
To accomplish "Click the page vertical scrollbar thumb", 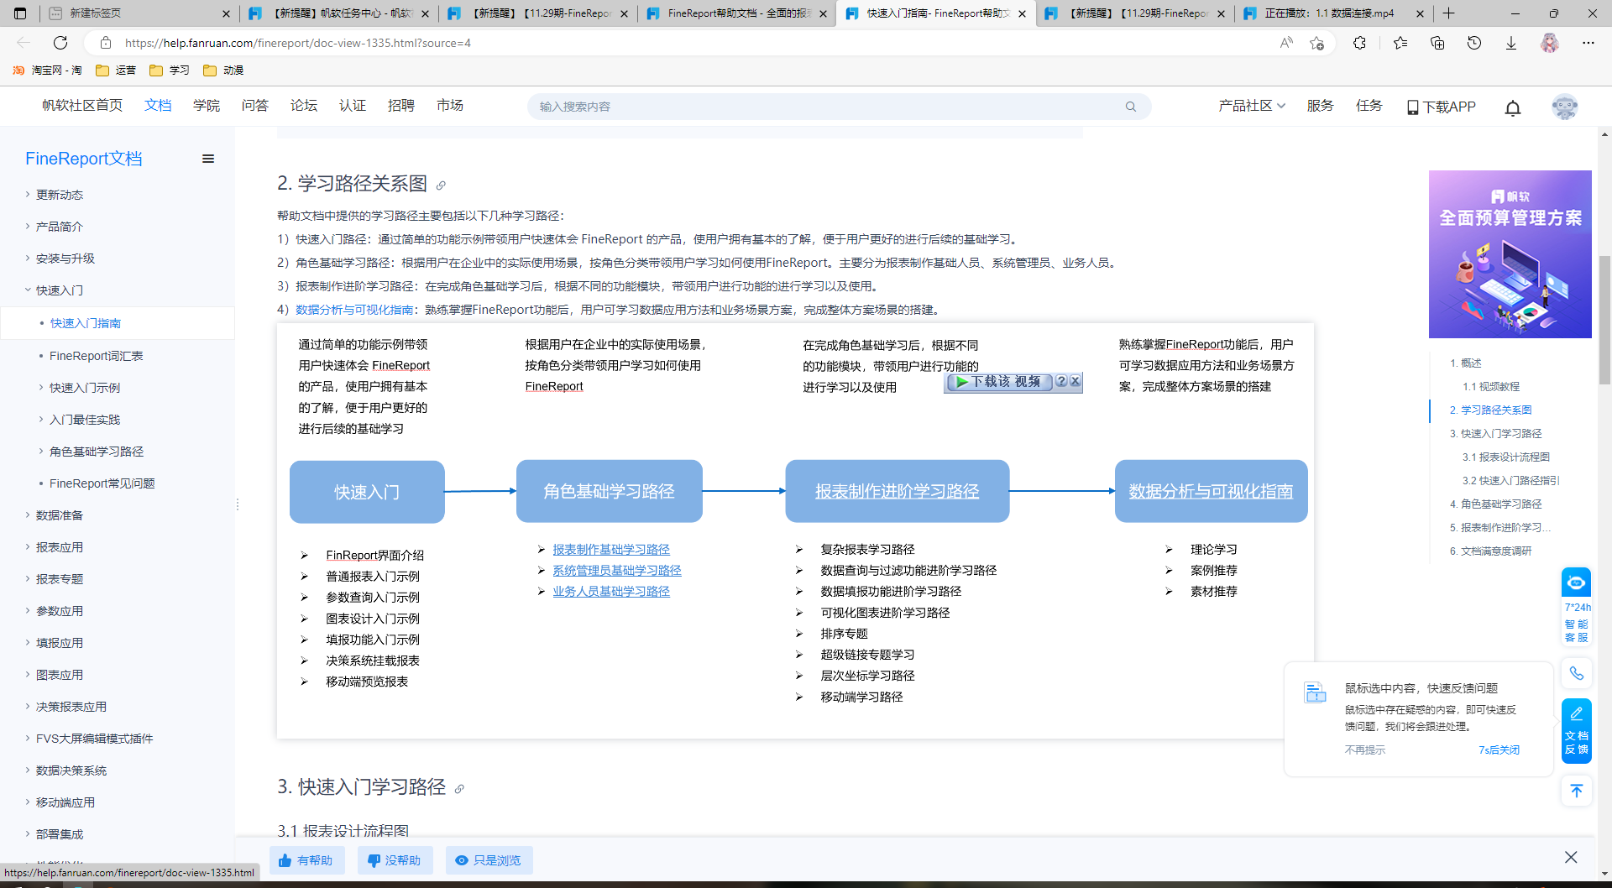I will pyautogui.click(x=1604, y=319).
